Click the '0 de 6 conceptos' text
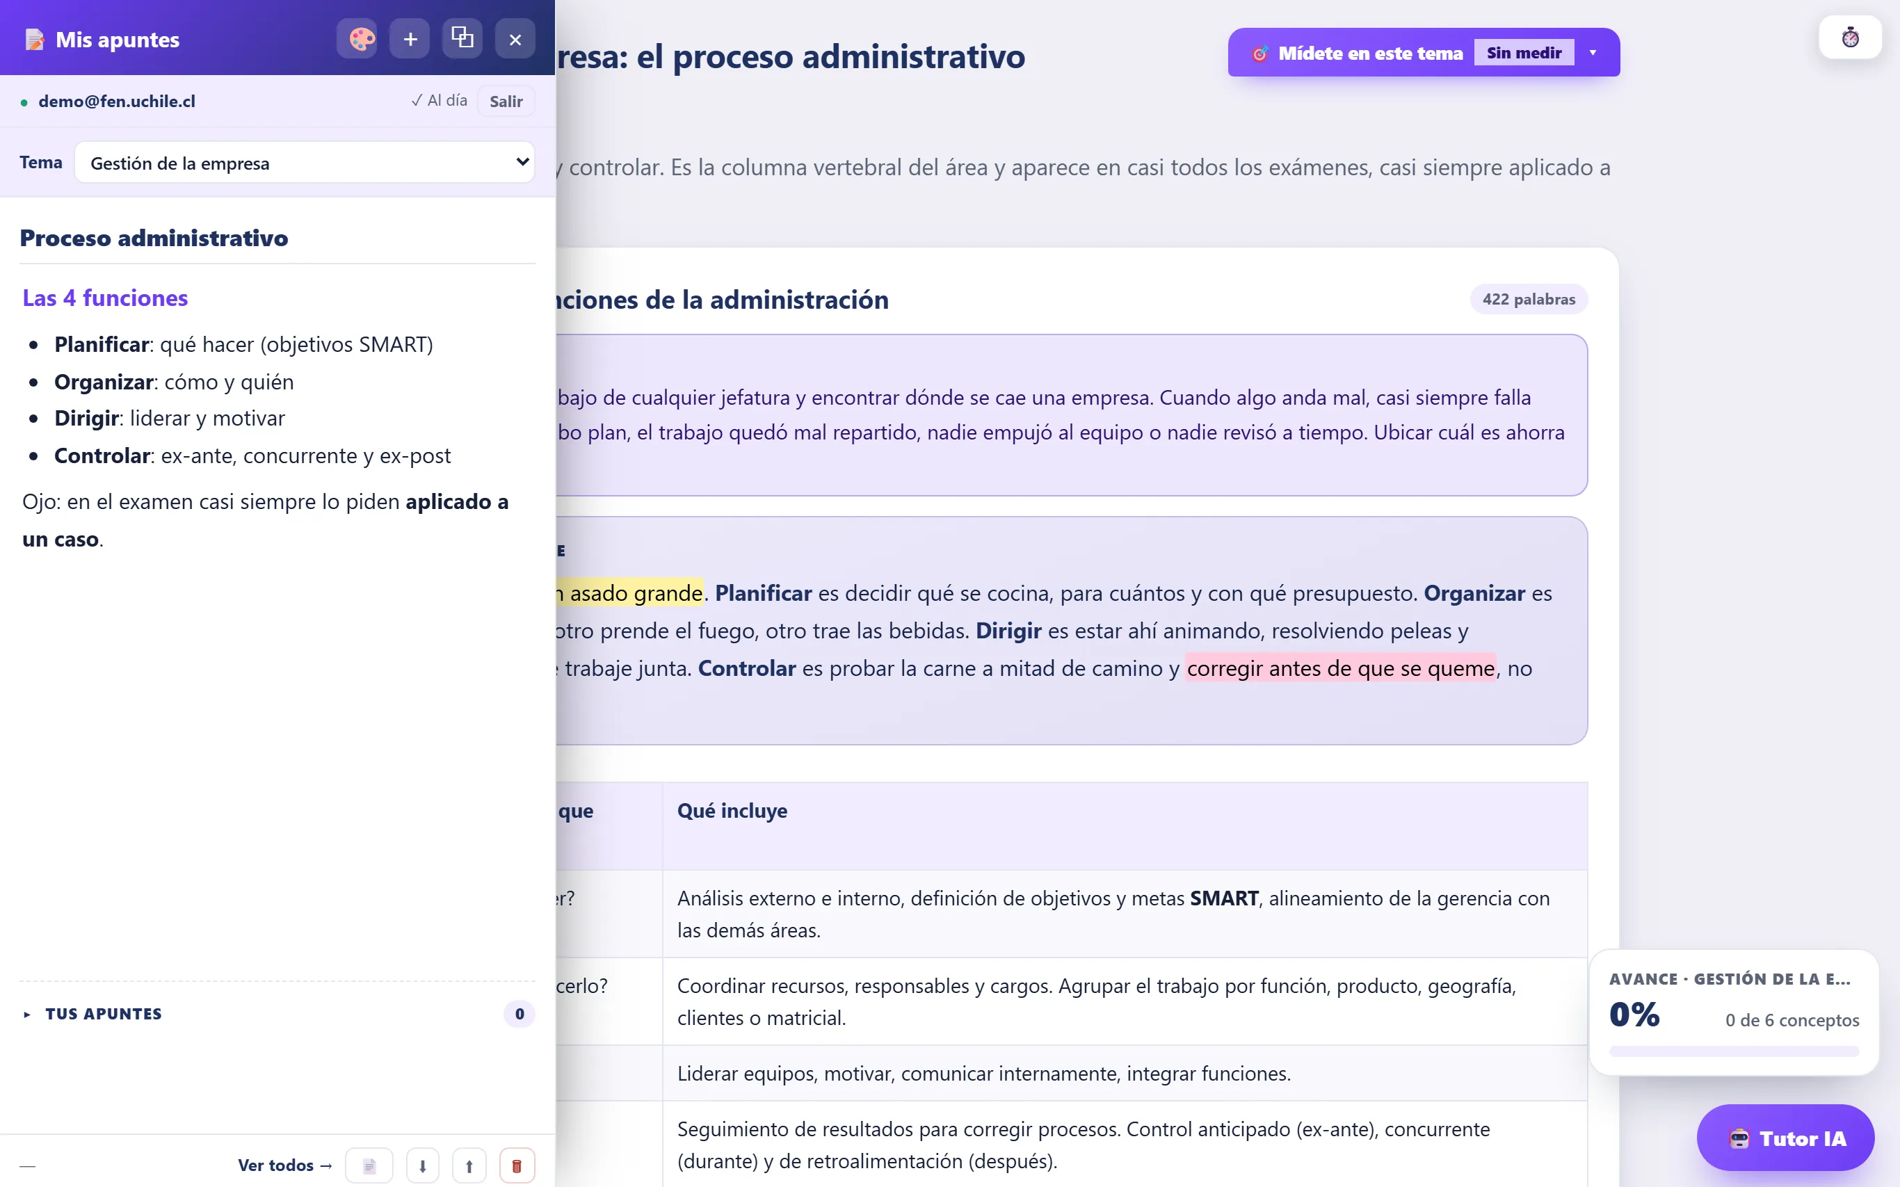 tap(1792, 1020)
